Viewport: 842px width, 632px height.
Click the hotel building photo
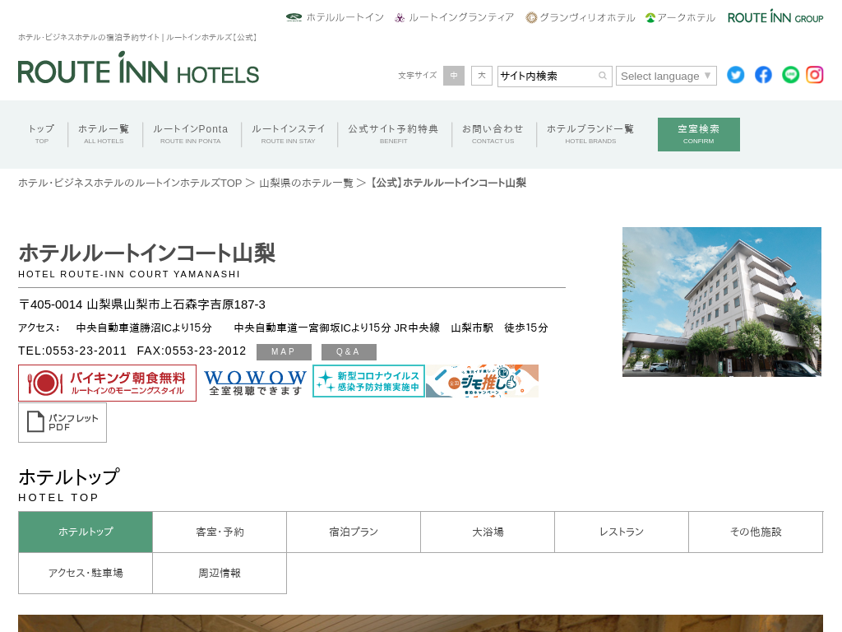(722, 302)
